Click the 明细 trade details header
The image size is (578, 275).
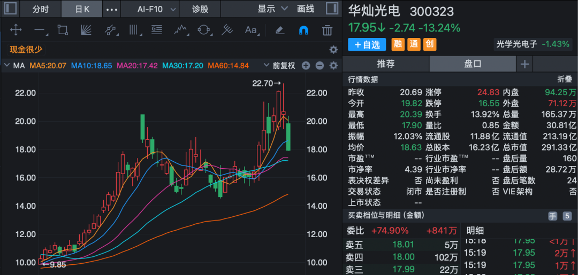[x=475, y=231]
